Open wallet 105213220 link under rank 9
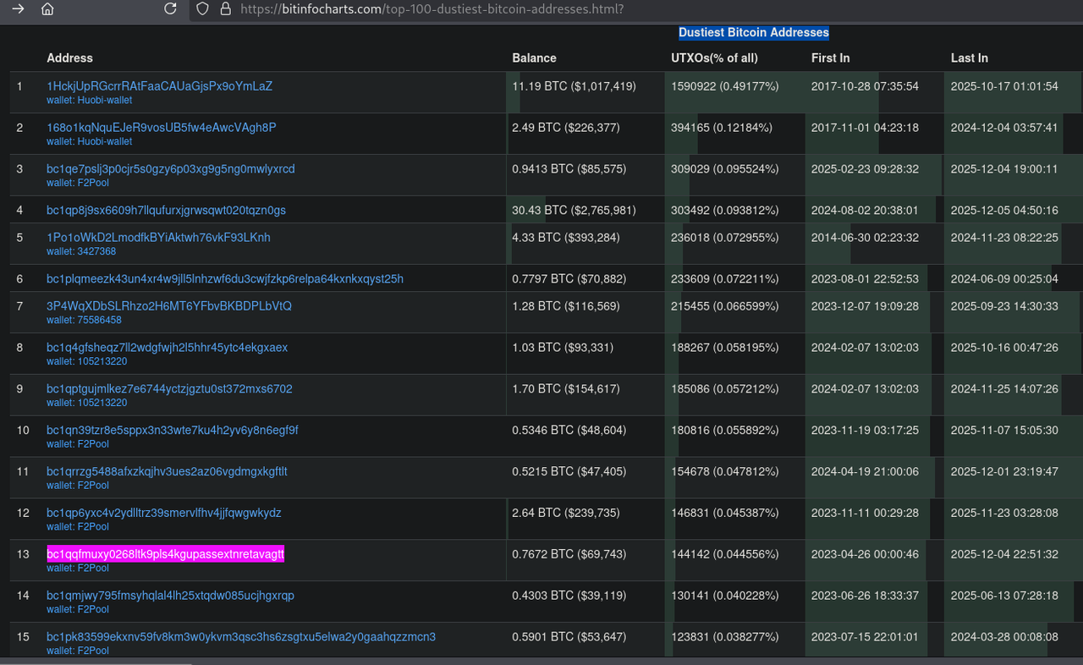1083x665 pixels. (87, 403)
